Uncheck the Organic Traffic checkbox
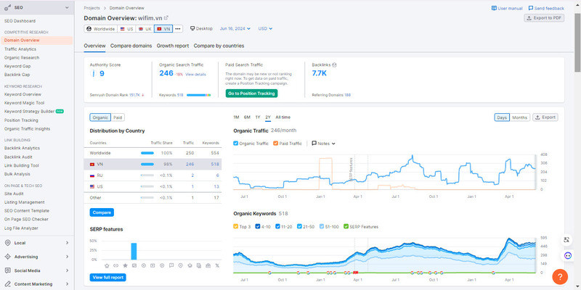The image size is (581, 290). 236,144
